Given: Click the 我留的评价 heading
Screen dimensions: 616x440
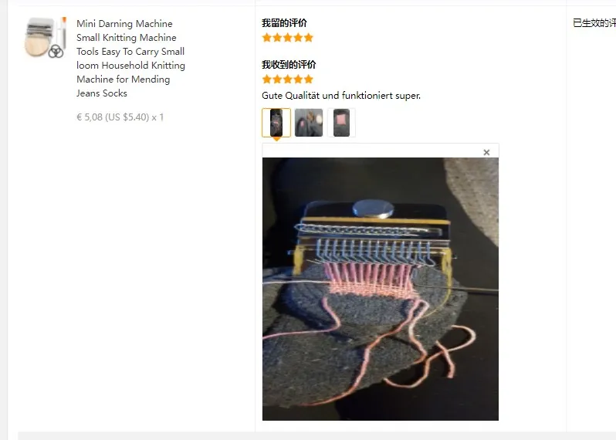Looking at the screenshot, I should coord(284,23).
